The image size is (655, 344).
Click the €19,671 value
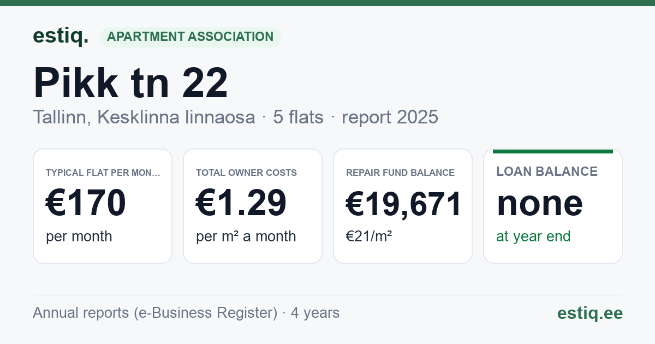pos(404,203)
